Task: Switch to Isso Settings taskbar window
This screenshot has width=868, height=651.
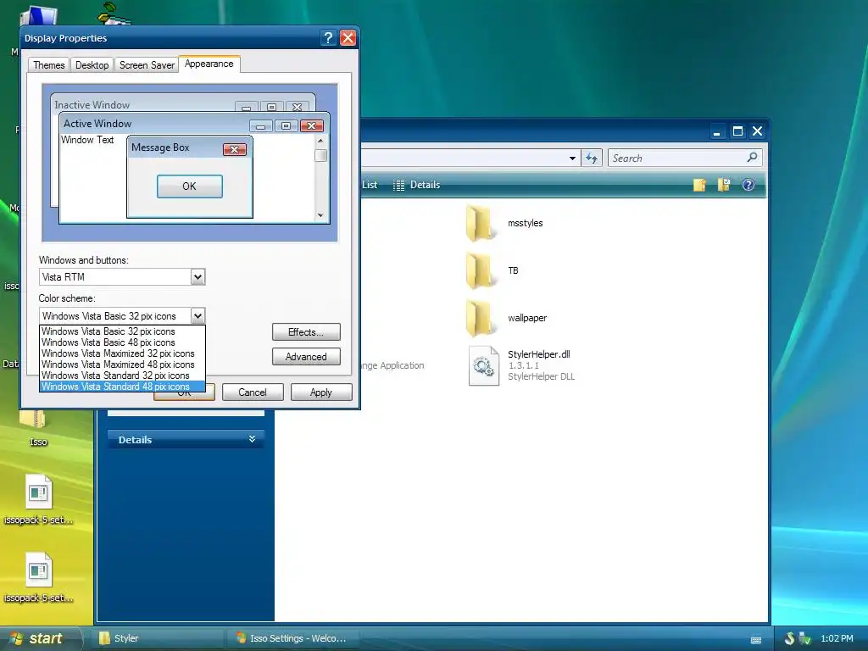Action: [293, 638]
